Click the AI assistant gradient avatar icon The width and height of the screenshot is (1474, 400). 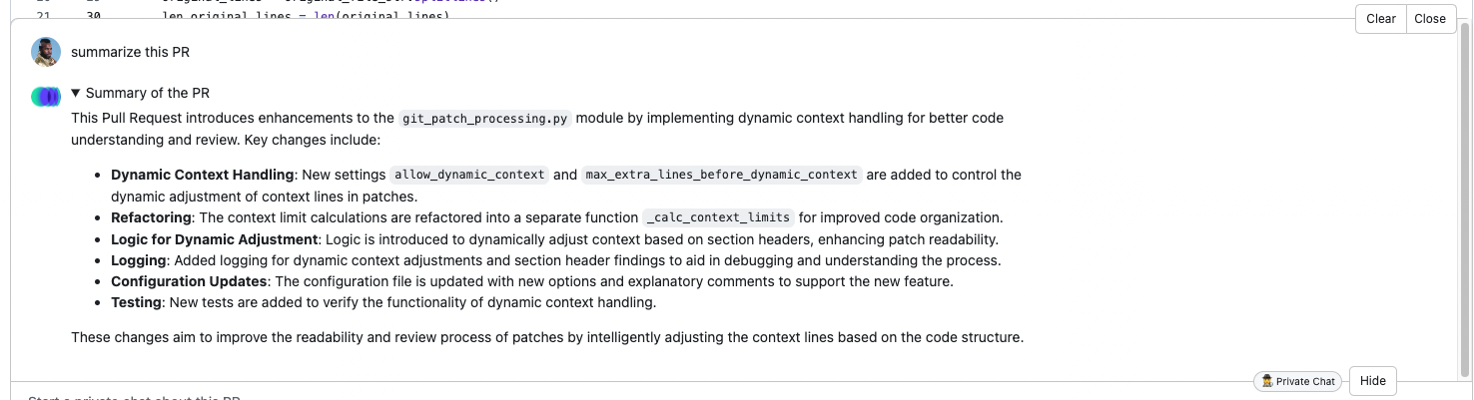(x=46, y=97)
